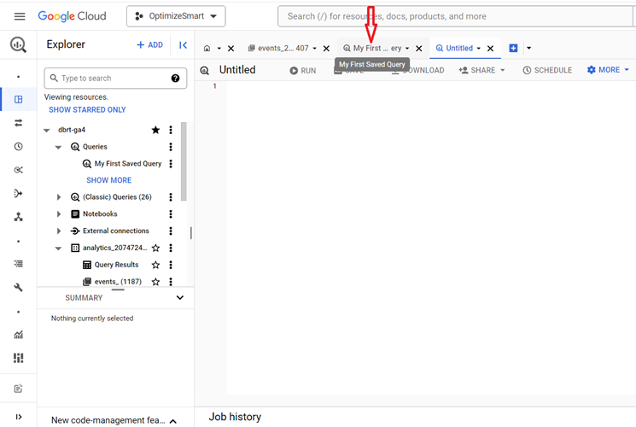Open My First Saved Query in Explorer

128,164
